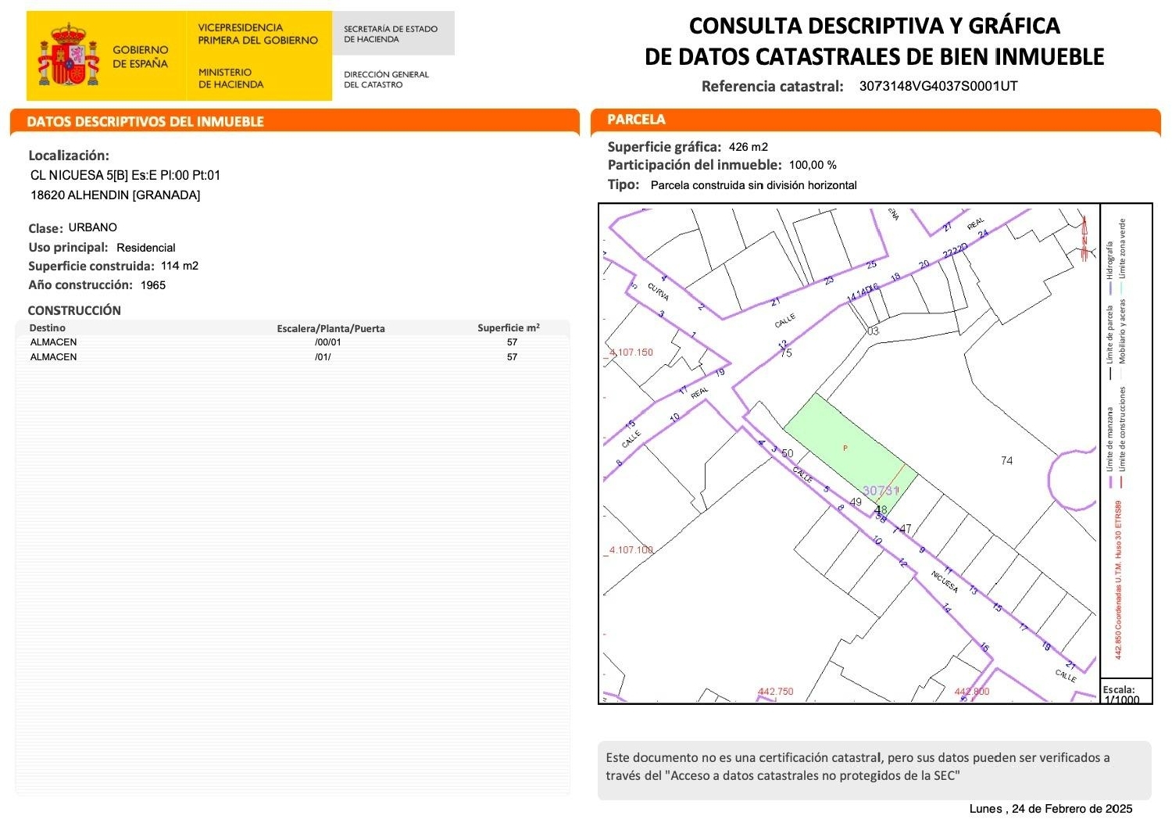Image resolution: width=1172 pixels, height=826 pixels.
Task: Click the red 'P' marker inside the parcel
Action: (845, 448)
